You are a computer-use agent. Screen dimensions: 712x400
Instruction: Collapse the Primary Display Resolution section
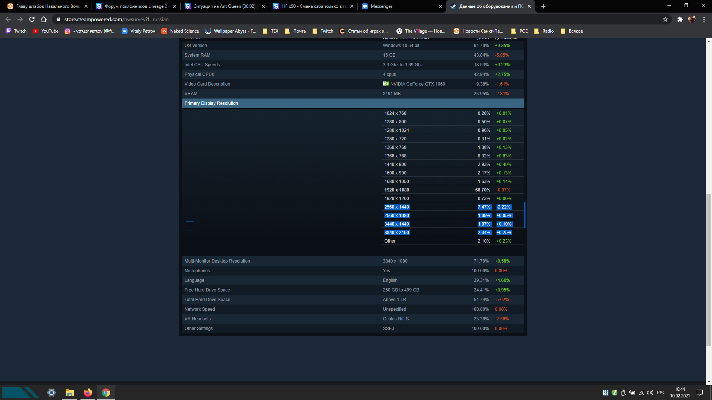(x=211, y=103)
